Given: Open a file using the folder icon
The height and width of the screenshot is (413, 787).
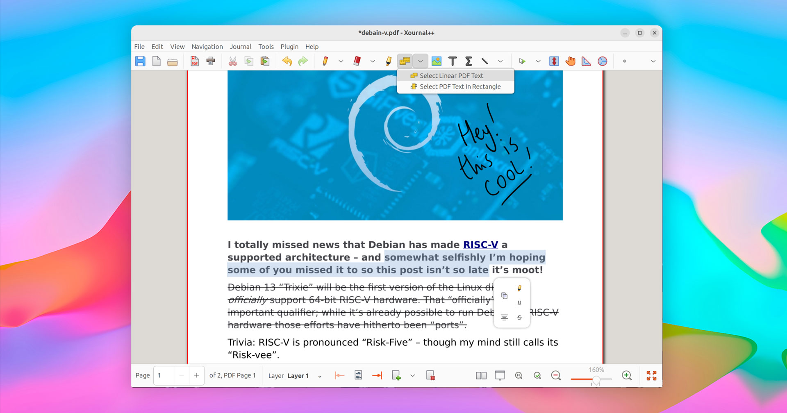Looking at the screenshot, I should click(x=173, y=61).
